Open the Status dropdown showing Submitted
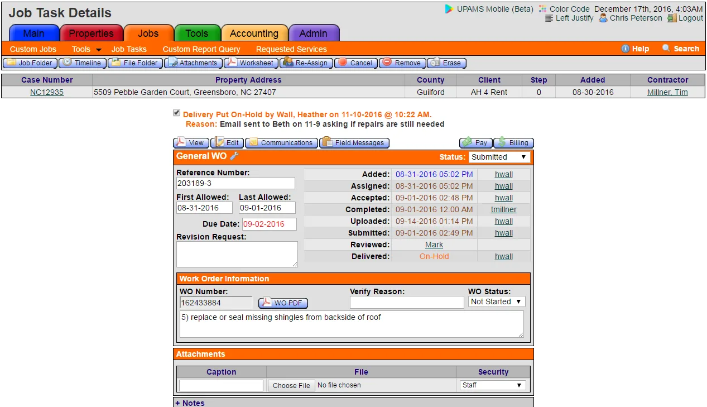707x407 pixels. pyautogui.click(x=499, y=157)
